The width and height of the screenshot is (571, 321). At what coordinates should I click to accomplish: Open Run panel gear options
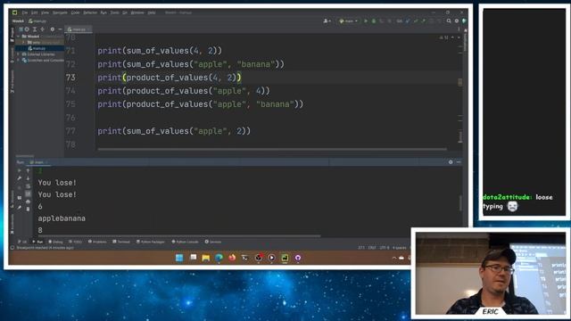[x=451, y=162]
